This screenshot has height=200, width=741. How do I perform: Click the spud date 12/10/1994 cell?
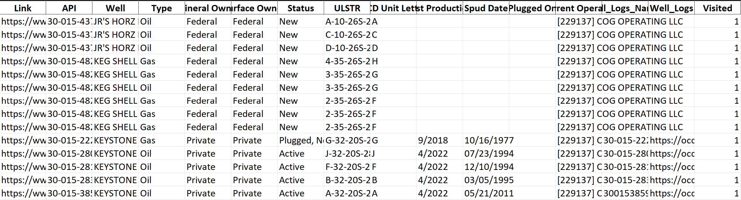[x=486, y=167]
